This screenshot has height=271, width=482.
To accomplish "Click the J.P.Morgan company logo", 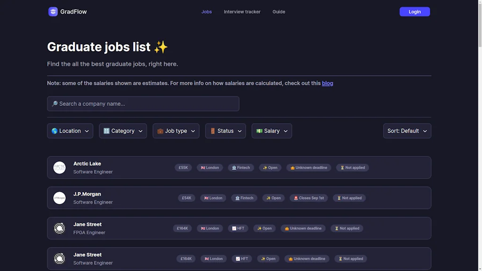I will (x=59, y=198).
